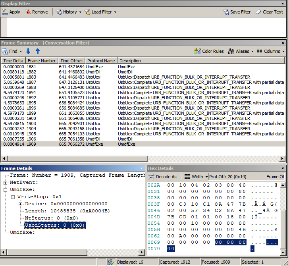
Task: Open Color Rules settings
Action: tap(209, 51)
